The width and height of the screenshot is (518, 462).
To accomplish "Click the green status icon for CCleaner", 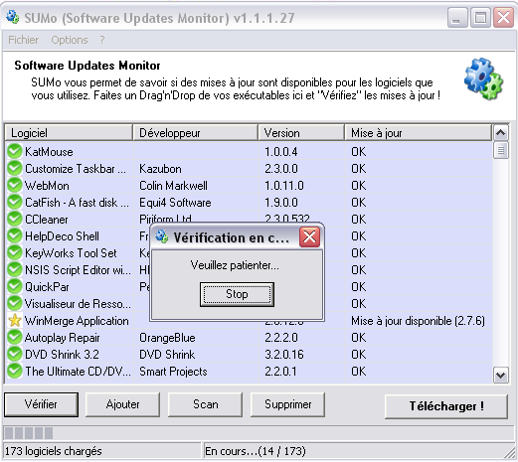I will coord(15,219).
